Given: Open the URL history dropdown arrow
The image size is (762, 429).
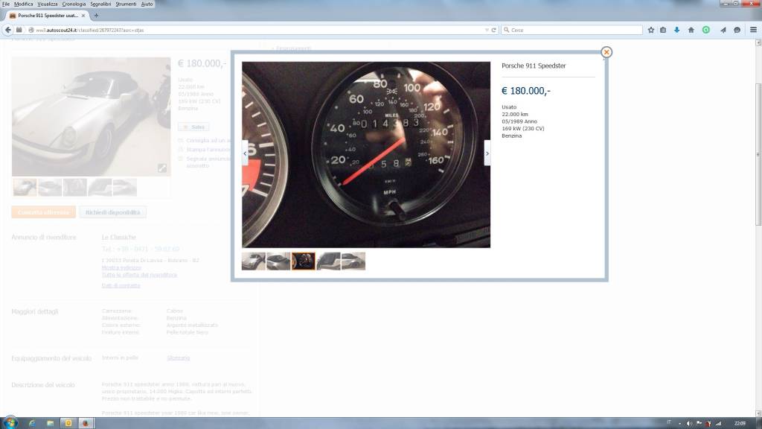Looking at the screenshot, I should (487, 30).
